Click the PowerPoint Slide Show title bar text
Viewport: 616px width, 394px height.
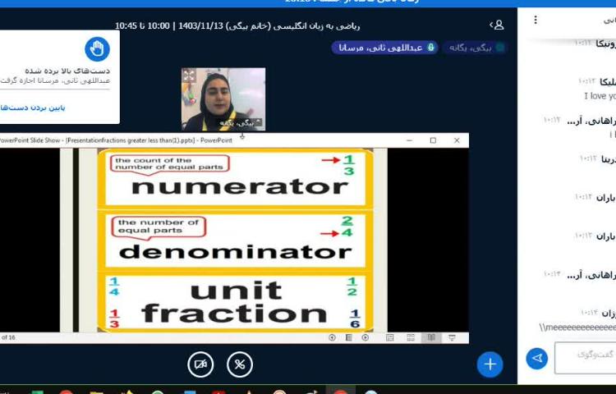pos(117,140)
